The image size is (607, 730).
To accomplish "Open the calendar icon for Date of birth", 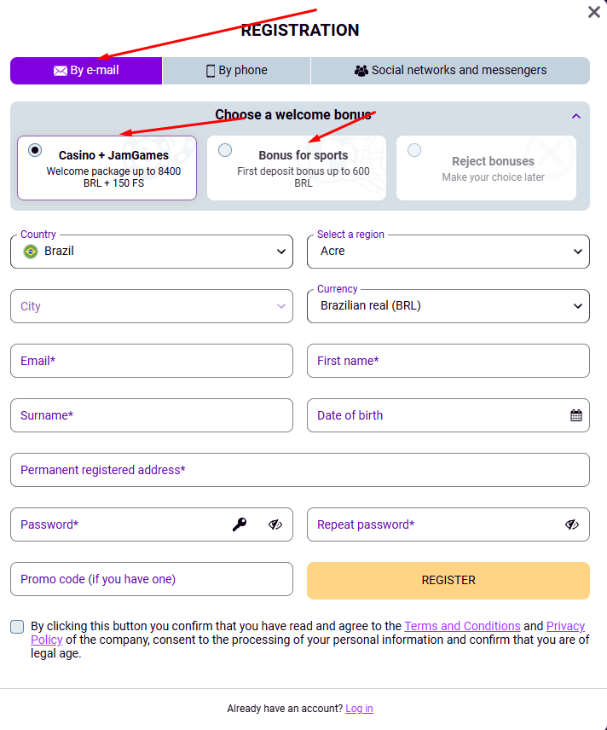I will [x=575, y=415].
